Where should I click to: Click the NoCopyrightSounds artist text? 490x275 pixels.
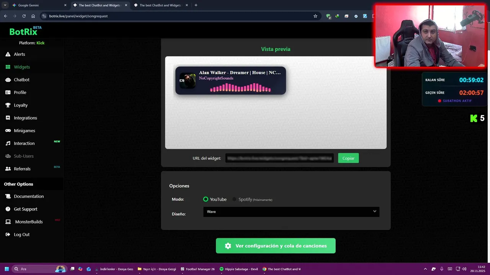pos(216,78)
